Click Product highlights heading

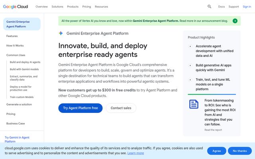pos(201,37)
